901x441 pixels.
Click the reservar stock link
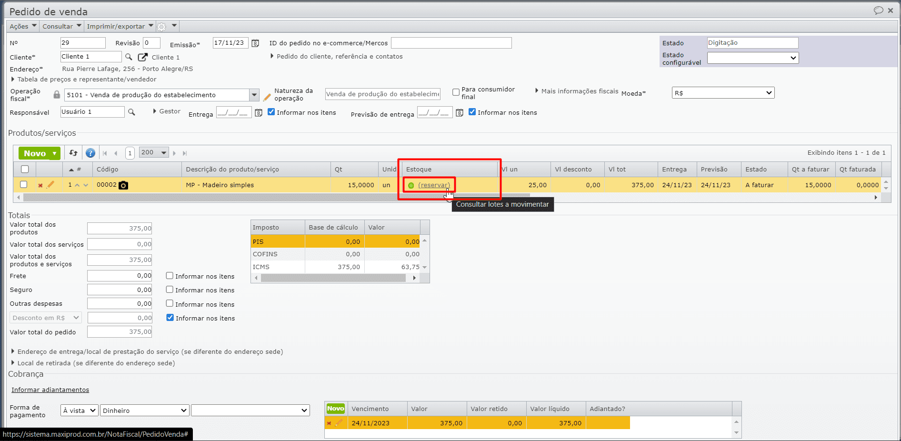coord(434,185)
